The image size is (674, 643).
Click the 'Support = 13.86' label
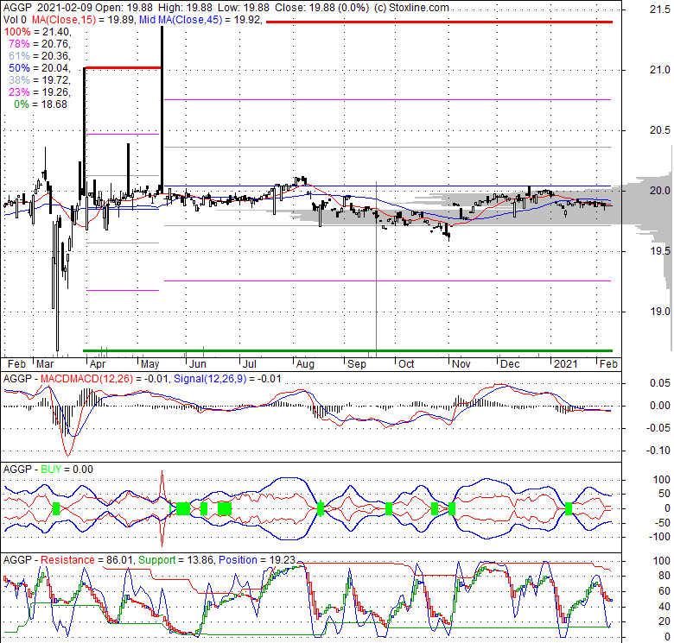[175, 560]
